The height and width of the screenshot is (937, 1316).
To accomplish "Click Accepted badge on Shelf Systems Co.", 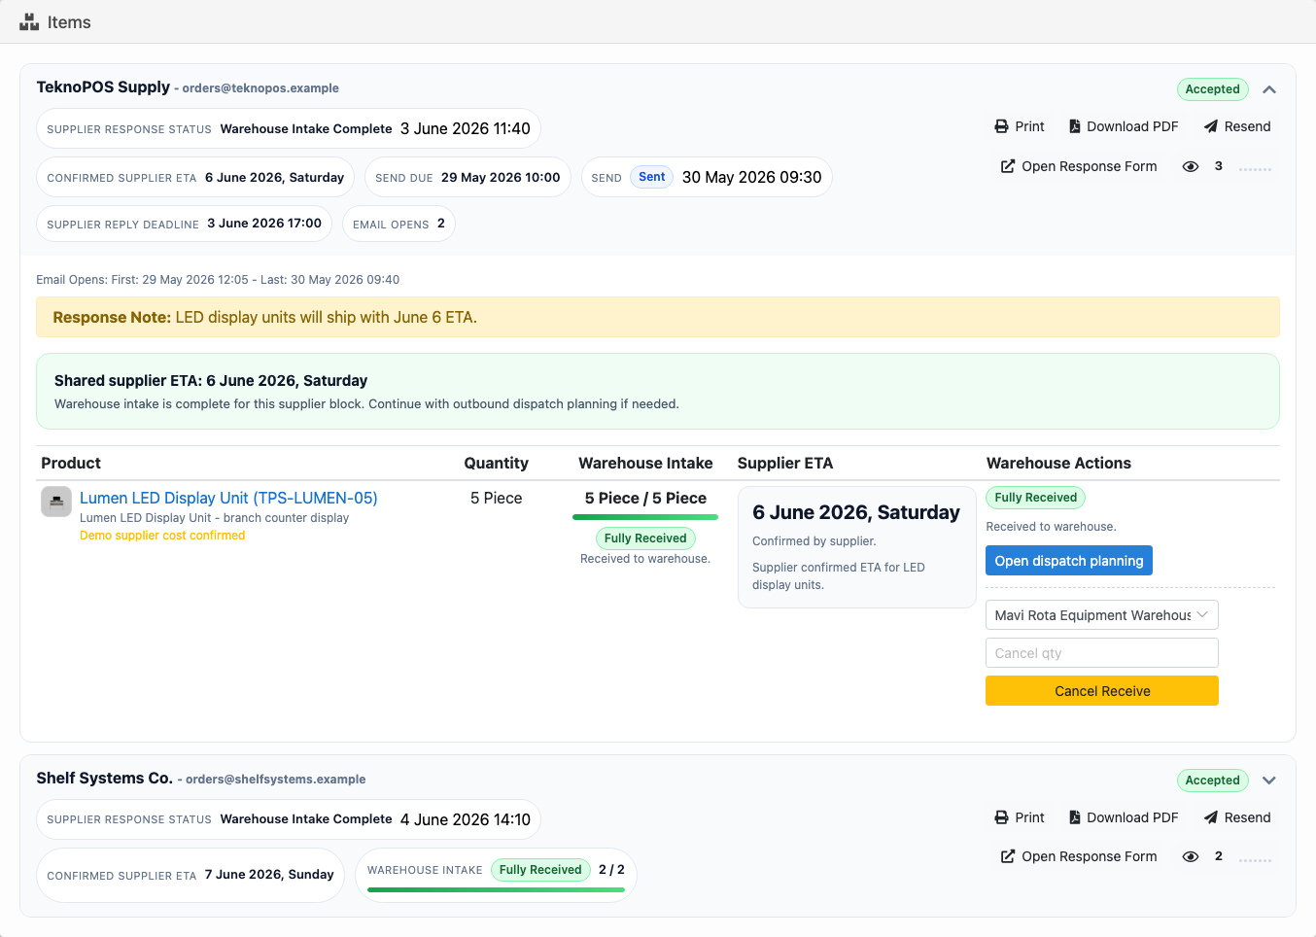I will tap(1213, 781).
